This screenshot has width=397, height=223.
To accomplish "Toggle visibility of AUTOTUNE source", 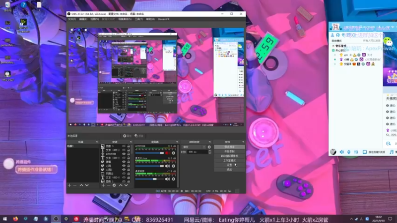I will tap(124, 154).
